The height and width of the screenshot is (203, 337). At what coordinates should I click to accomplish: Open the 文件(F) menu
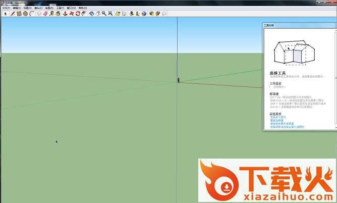click(6, 8)
